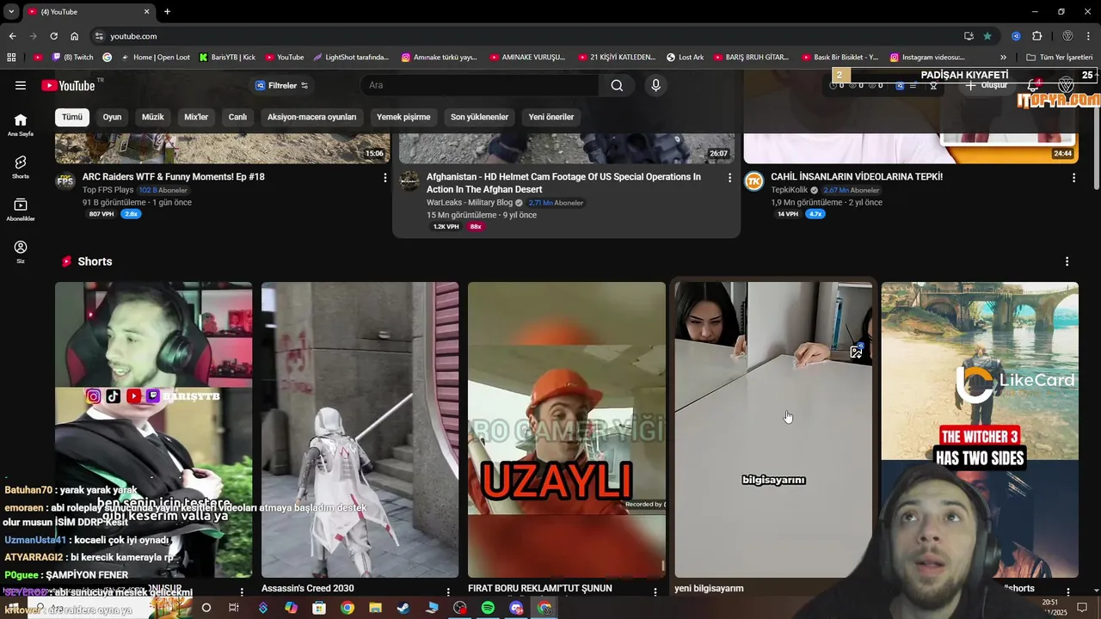Open options for ARC Raiders video

click(384, 177)
